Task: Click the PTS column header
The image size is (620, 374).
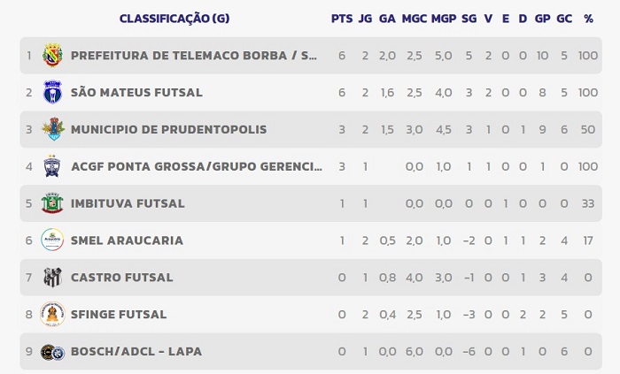Action: tap(342, 19)
